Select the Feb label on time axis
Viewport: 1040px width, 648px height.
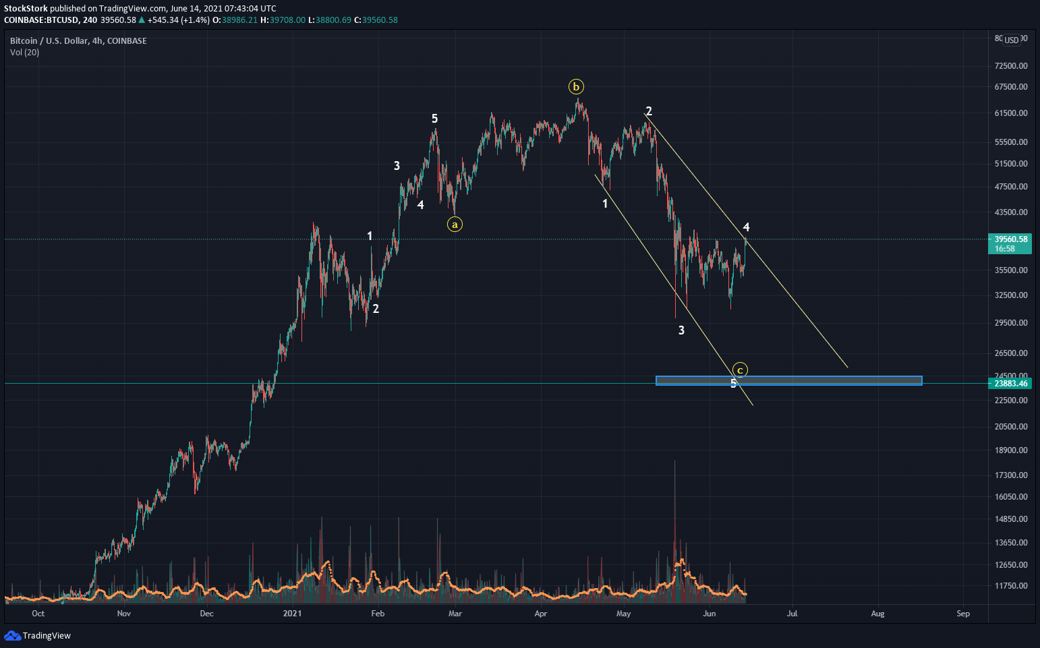pyautogui.click(x=378, y=614)
